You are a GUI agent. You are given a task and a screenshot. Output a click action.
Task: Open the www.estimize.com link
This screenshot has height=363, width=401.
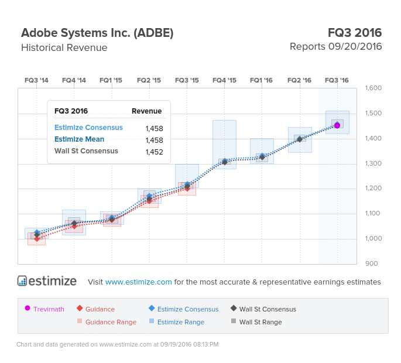[x=138, y=282]
